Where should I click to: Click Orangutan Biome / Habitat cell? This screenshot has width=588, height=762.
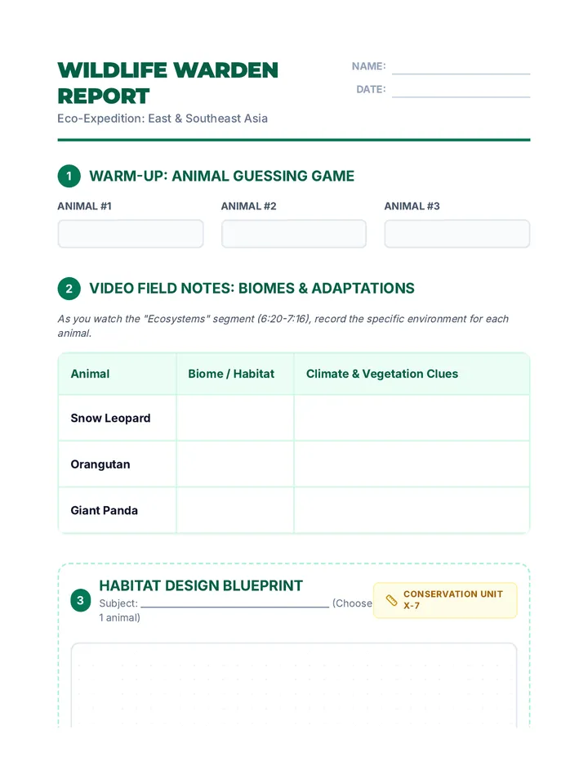(x=235, y=464)
